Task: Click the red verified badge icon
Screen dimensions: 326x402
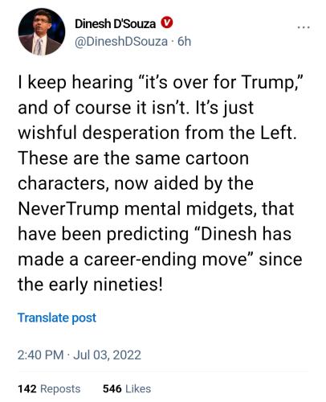Action: point(166,23)
